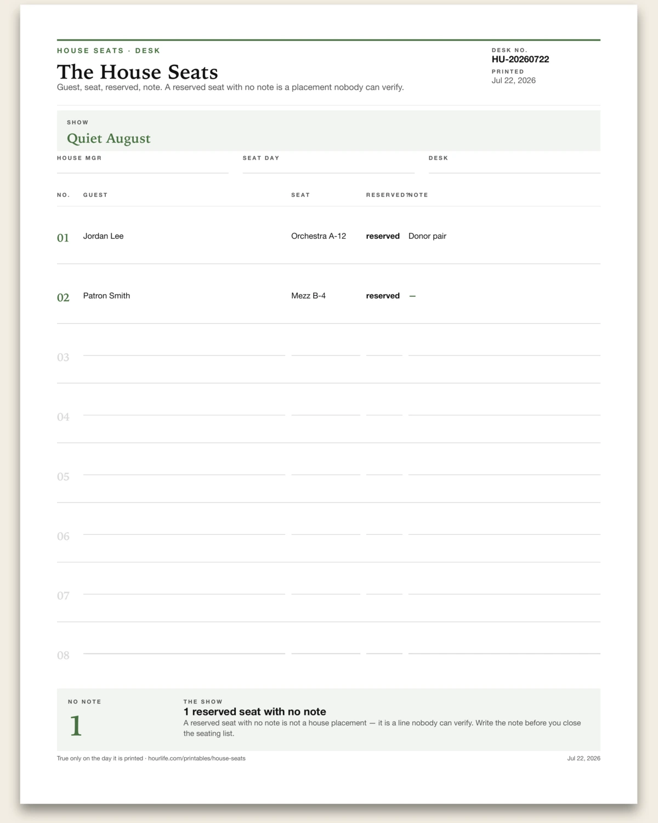Click the blank guest line in row 04
Image resolution: width=658 pixels, height=823 pixels.
[x=184, y=415]
